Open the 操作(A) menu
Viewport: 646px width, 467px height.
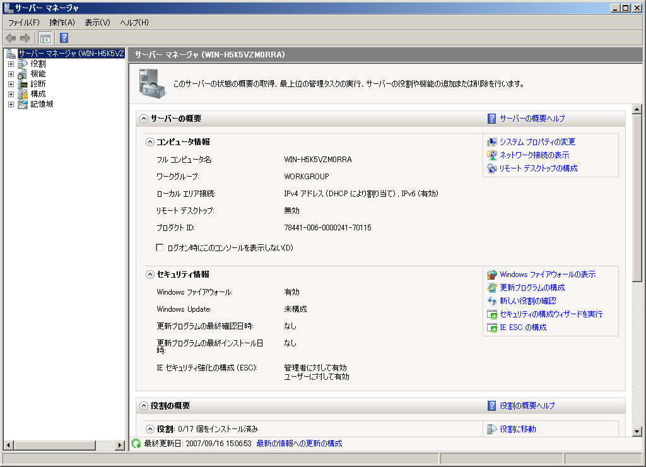click(x=62, y=23)
